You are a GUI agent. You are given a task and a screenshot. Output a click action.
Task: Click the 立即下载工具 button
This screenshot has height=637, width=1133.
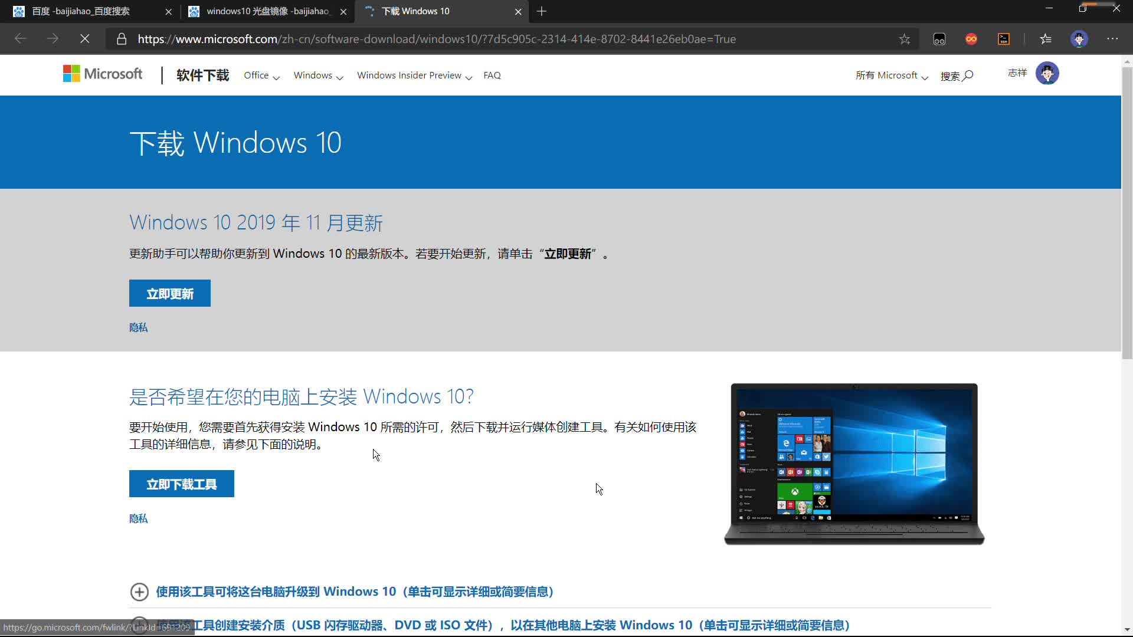(182, 484)
